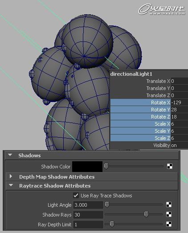Click the Light Angle value field
Image resolution: width=188 pixels, height=233 pixels.
pyautogui.click(x=88, y=205)
